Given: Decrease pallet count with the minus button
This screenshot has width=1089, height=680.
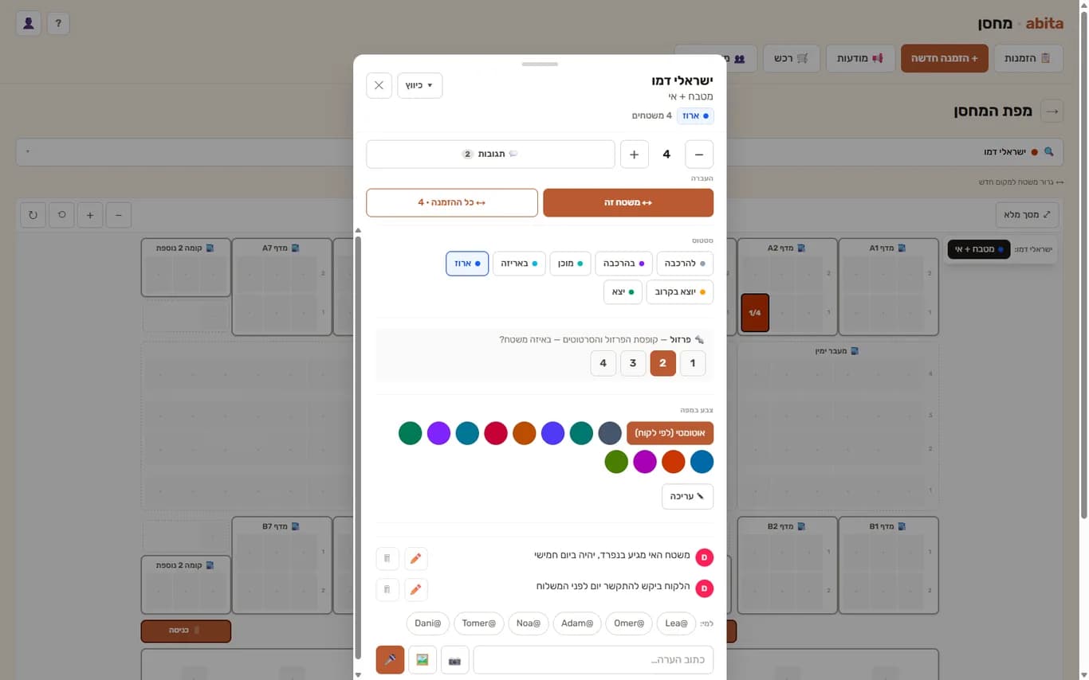Looking at the screenshot, I should [x=699, y=154].
